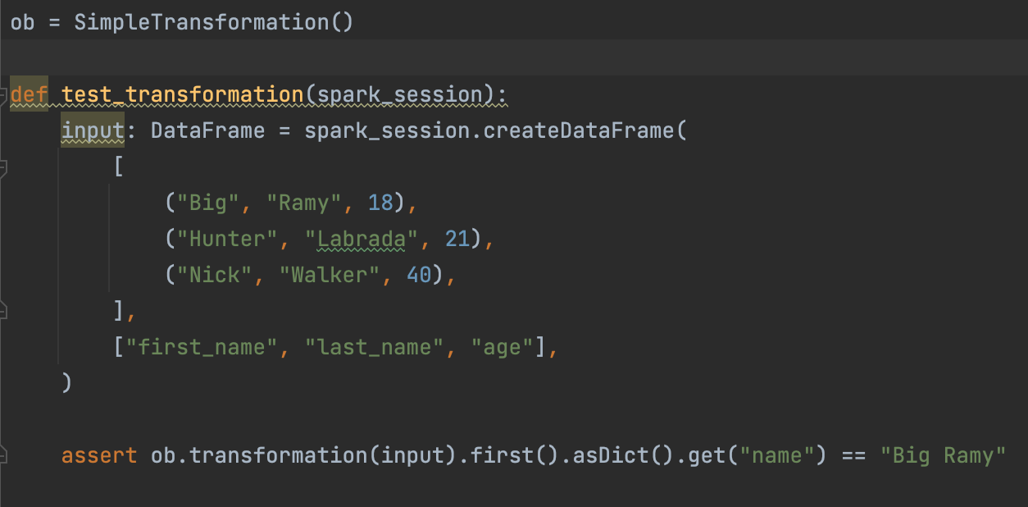This screenshot has width=1028, height=507.
Task: Click the SimpleTransformation class call
Action: pyautogui.click(x=201, y=21)
